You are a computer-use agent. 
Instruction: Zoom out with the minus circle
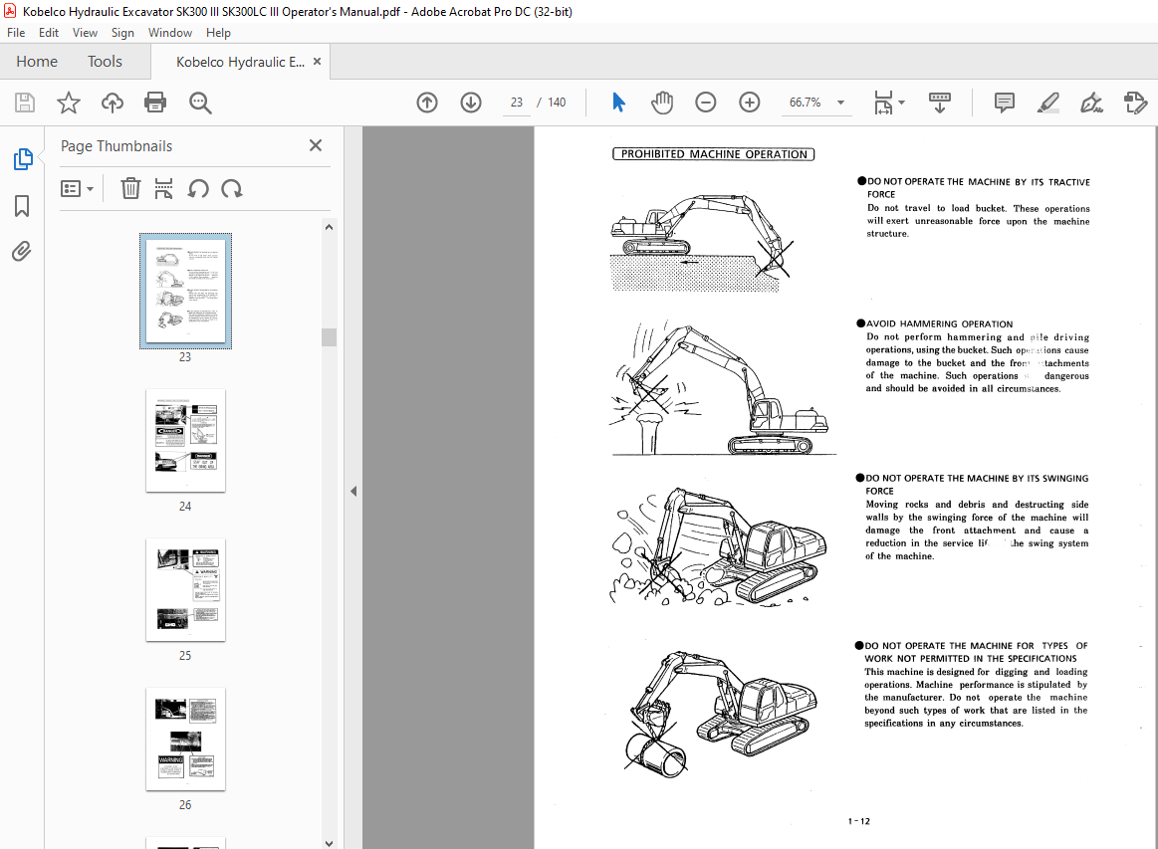click(705, 103)
